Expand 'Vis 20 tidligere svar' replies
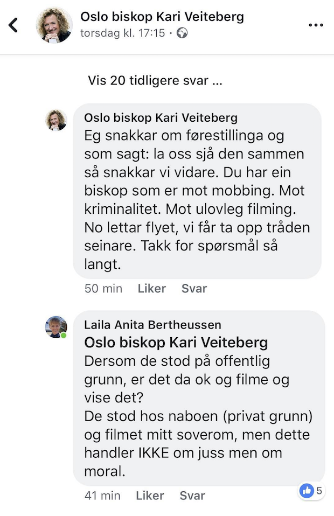The height and width of the screenshot is (516, 334). click(x=155, y=81)
